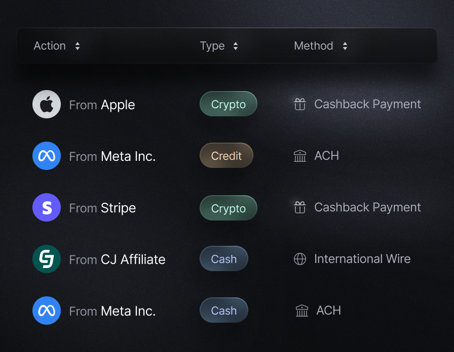
Task: Click the Method column header label
Action: tap(314, 46)
